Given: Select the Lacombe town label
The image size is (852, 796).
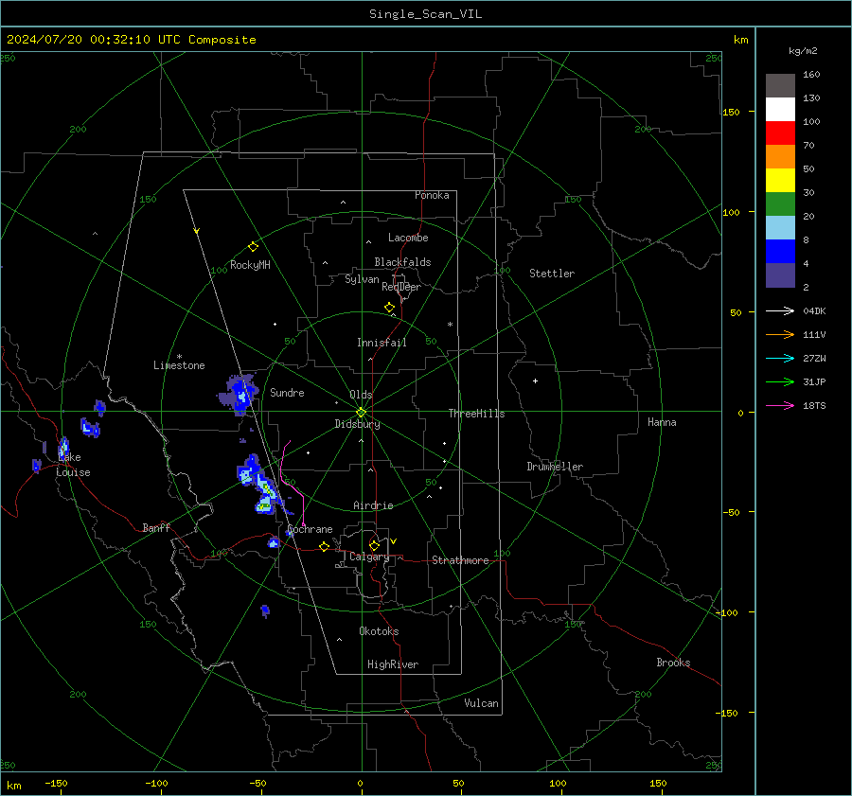Looking at the screenshot, I should click(x=408, y=238).
